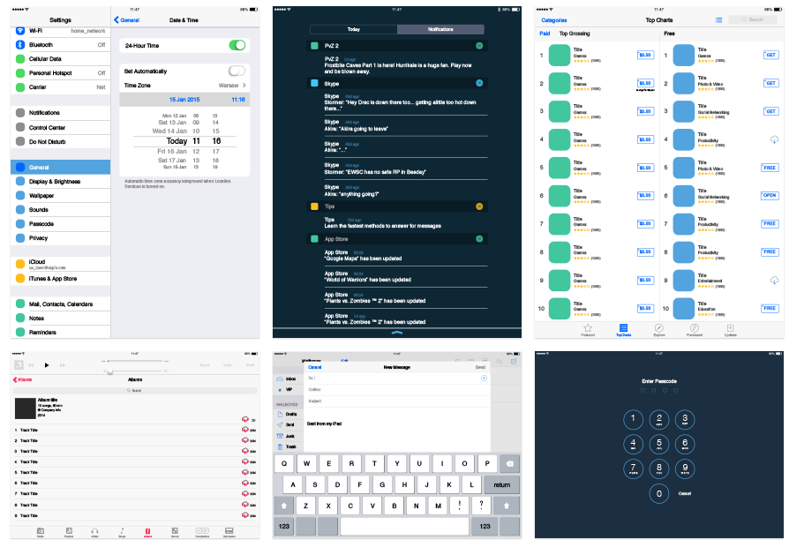Click Music playback progress bar

pos(135,361)
